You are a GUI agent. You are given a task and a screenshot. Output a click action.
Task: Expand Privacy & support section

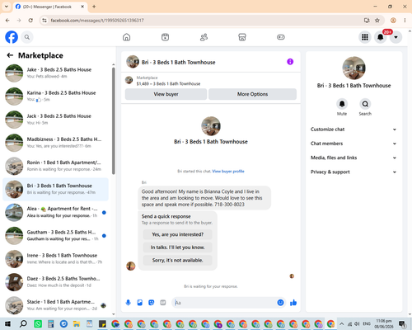pyautogui.click(x=353, y=172)
